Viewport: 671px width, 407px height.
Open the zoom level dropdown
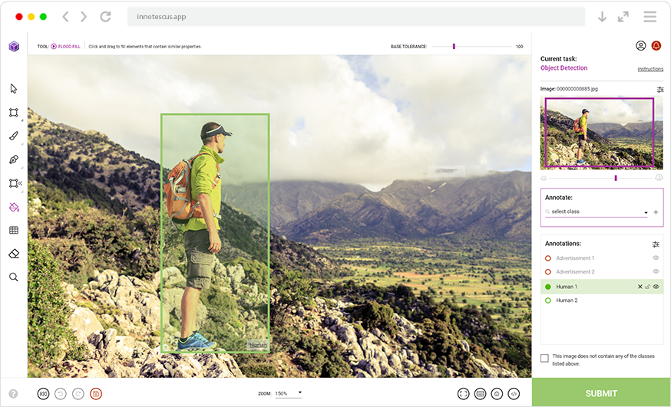289,393
